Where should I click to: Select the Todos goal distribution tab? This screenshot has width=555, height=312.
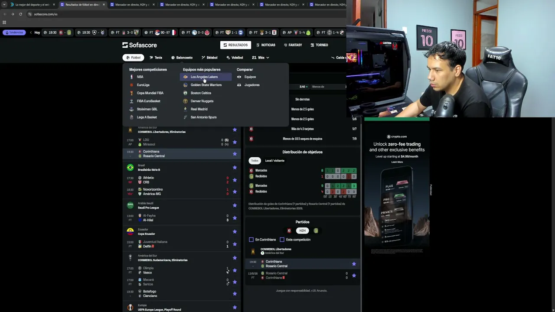pyautogui.click(x=255, y=161)
